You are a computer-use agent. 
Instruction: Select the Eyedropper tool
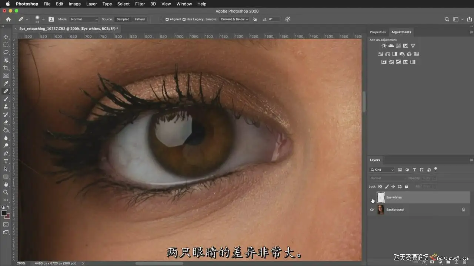click(x=6, y=83)
